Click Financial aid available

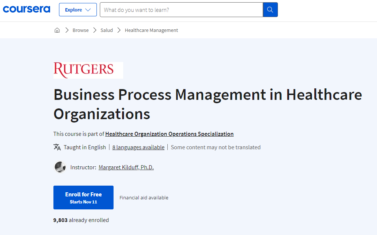point(144,198)
